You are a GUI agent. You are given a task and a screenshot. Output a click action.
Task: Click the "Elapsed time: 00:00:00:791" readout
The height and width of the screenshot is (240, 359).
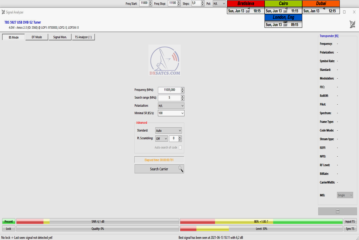(159, 160)
